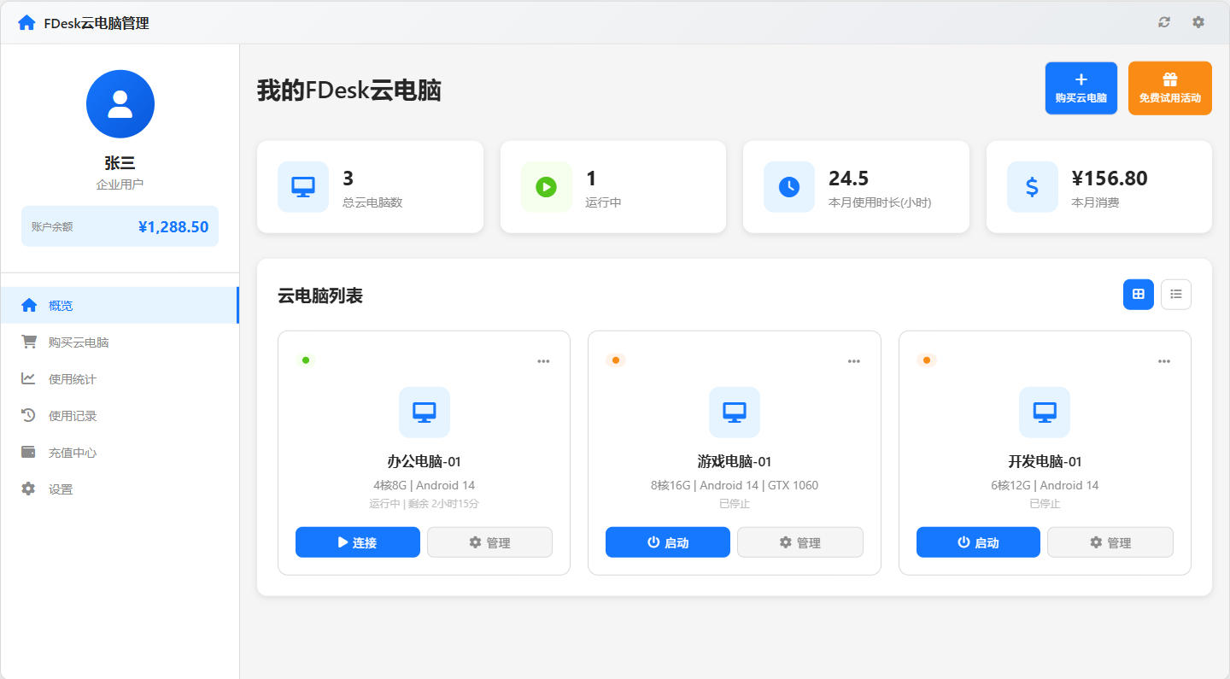Click the user avatar for 张三

coord(120,103)
